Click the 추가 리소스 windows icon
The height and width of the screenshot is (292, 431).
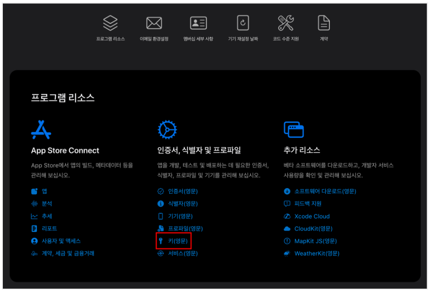(x=293, y=129)
